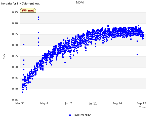Viewport: 161px width, 120px height.
Task: Click the highest outlier data point near 0.73
Action: [x=38, y=17]
